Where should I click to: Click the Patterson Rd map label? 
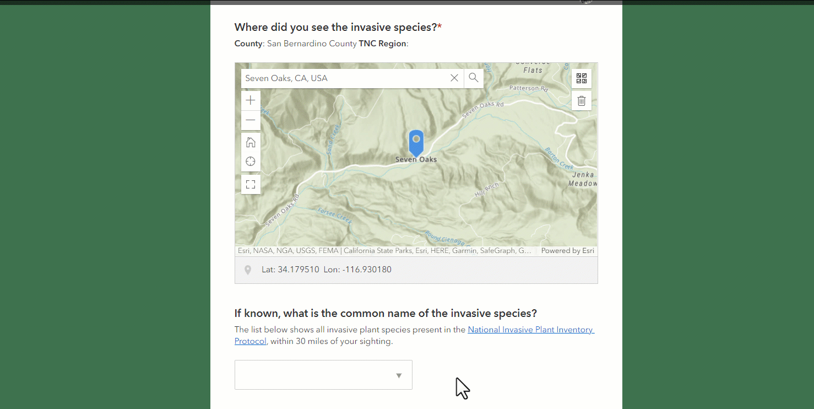click(529, 88)
